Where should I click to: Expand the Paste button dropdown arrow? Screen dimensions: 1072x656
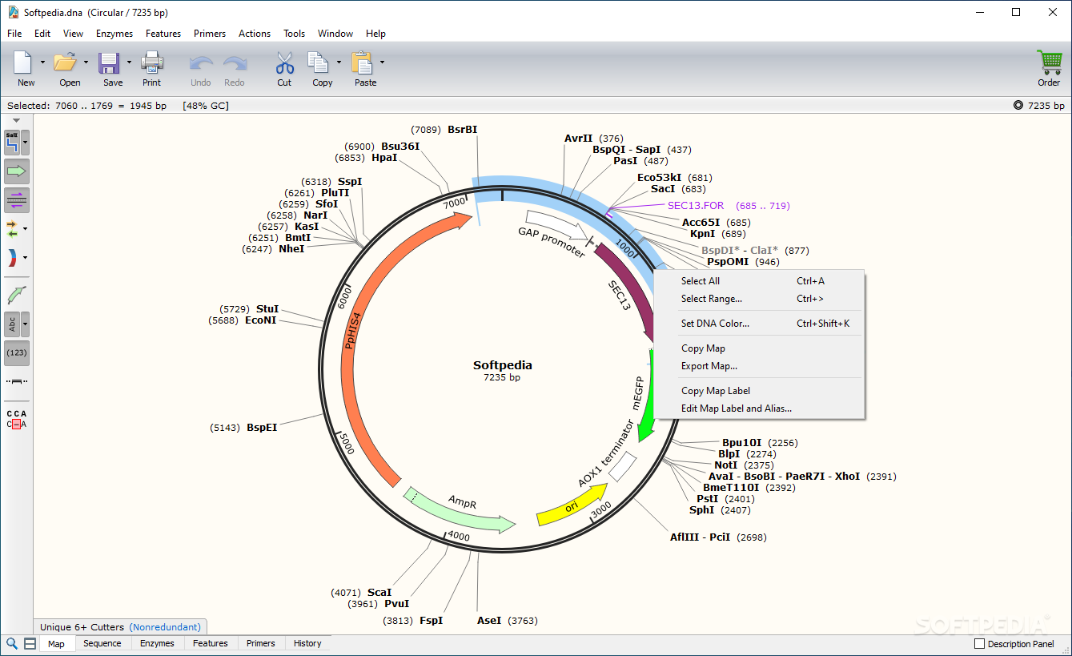click(x=382, y=62)
